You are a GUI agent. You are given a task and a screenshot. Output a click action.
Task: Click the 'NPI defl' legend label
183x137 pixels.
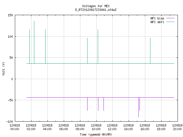point(157,22)
